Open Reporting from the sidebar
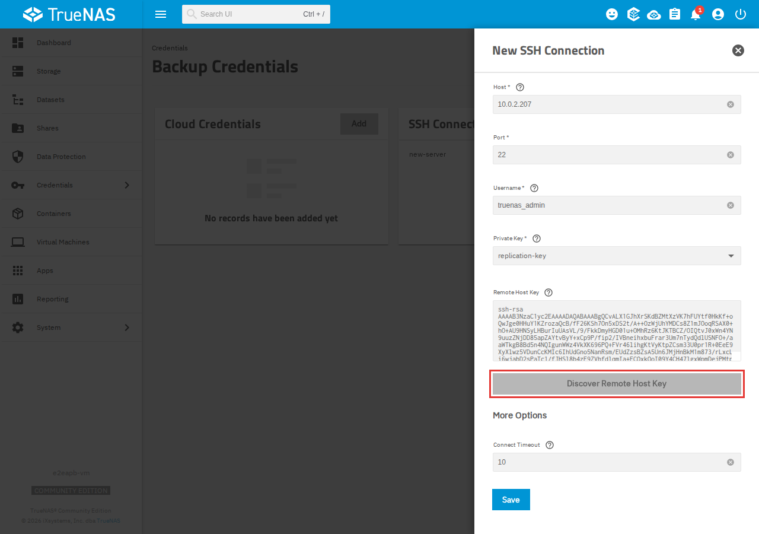This screenshot has height=534, width=759. pos(71,299)
